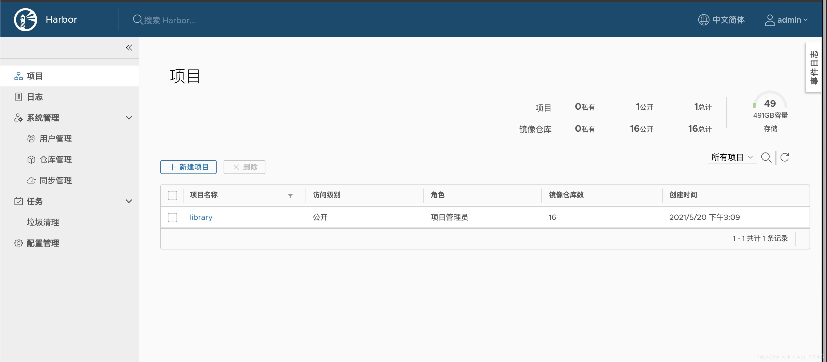Sort by 角色 column header

pos(438,195)
